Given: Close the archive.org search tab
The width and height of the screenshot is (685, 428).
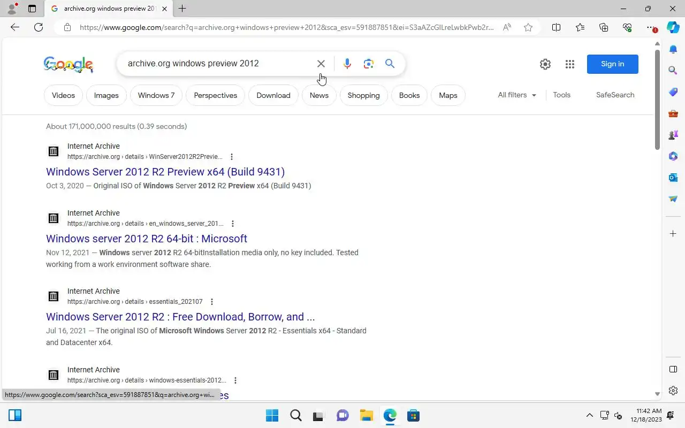Looking at the screenshot, I should click(164, 9).
